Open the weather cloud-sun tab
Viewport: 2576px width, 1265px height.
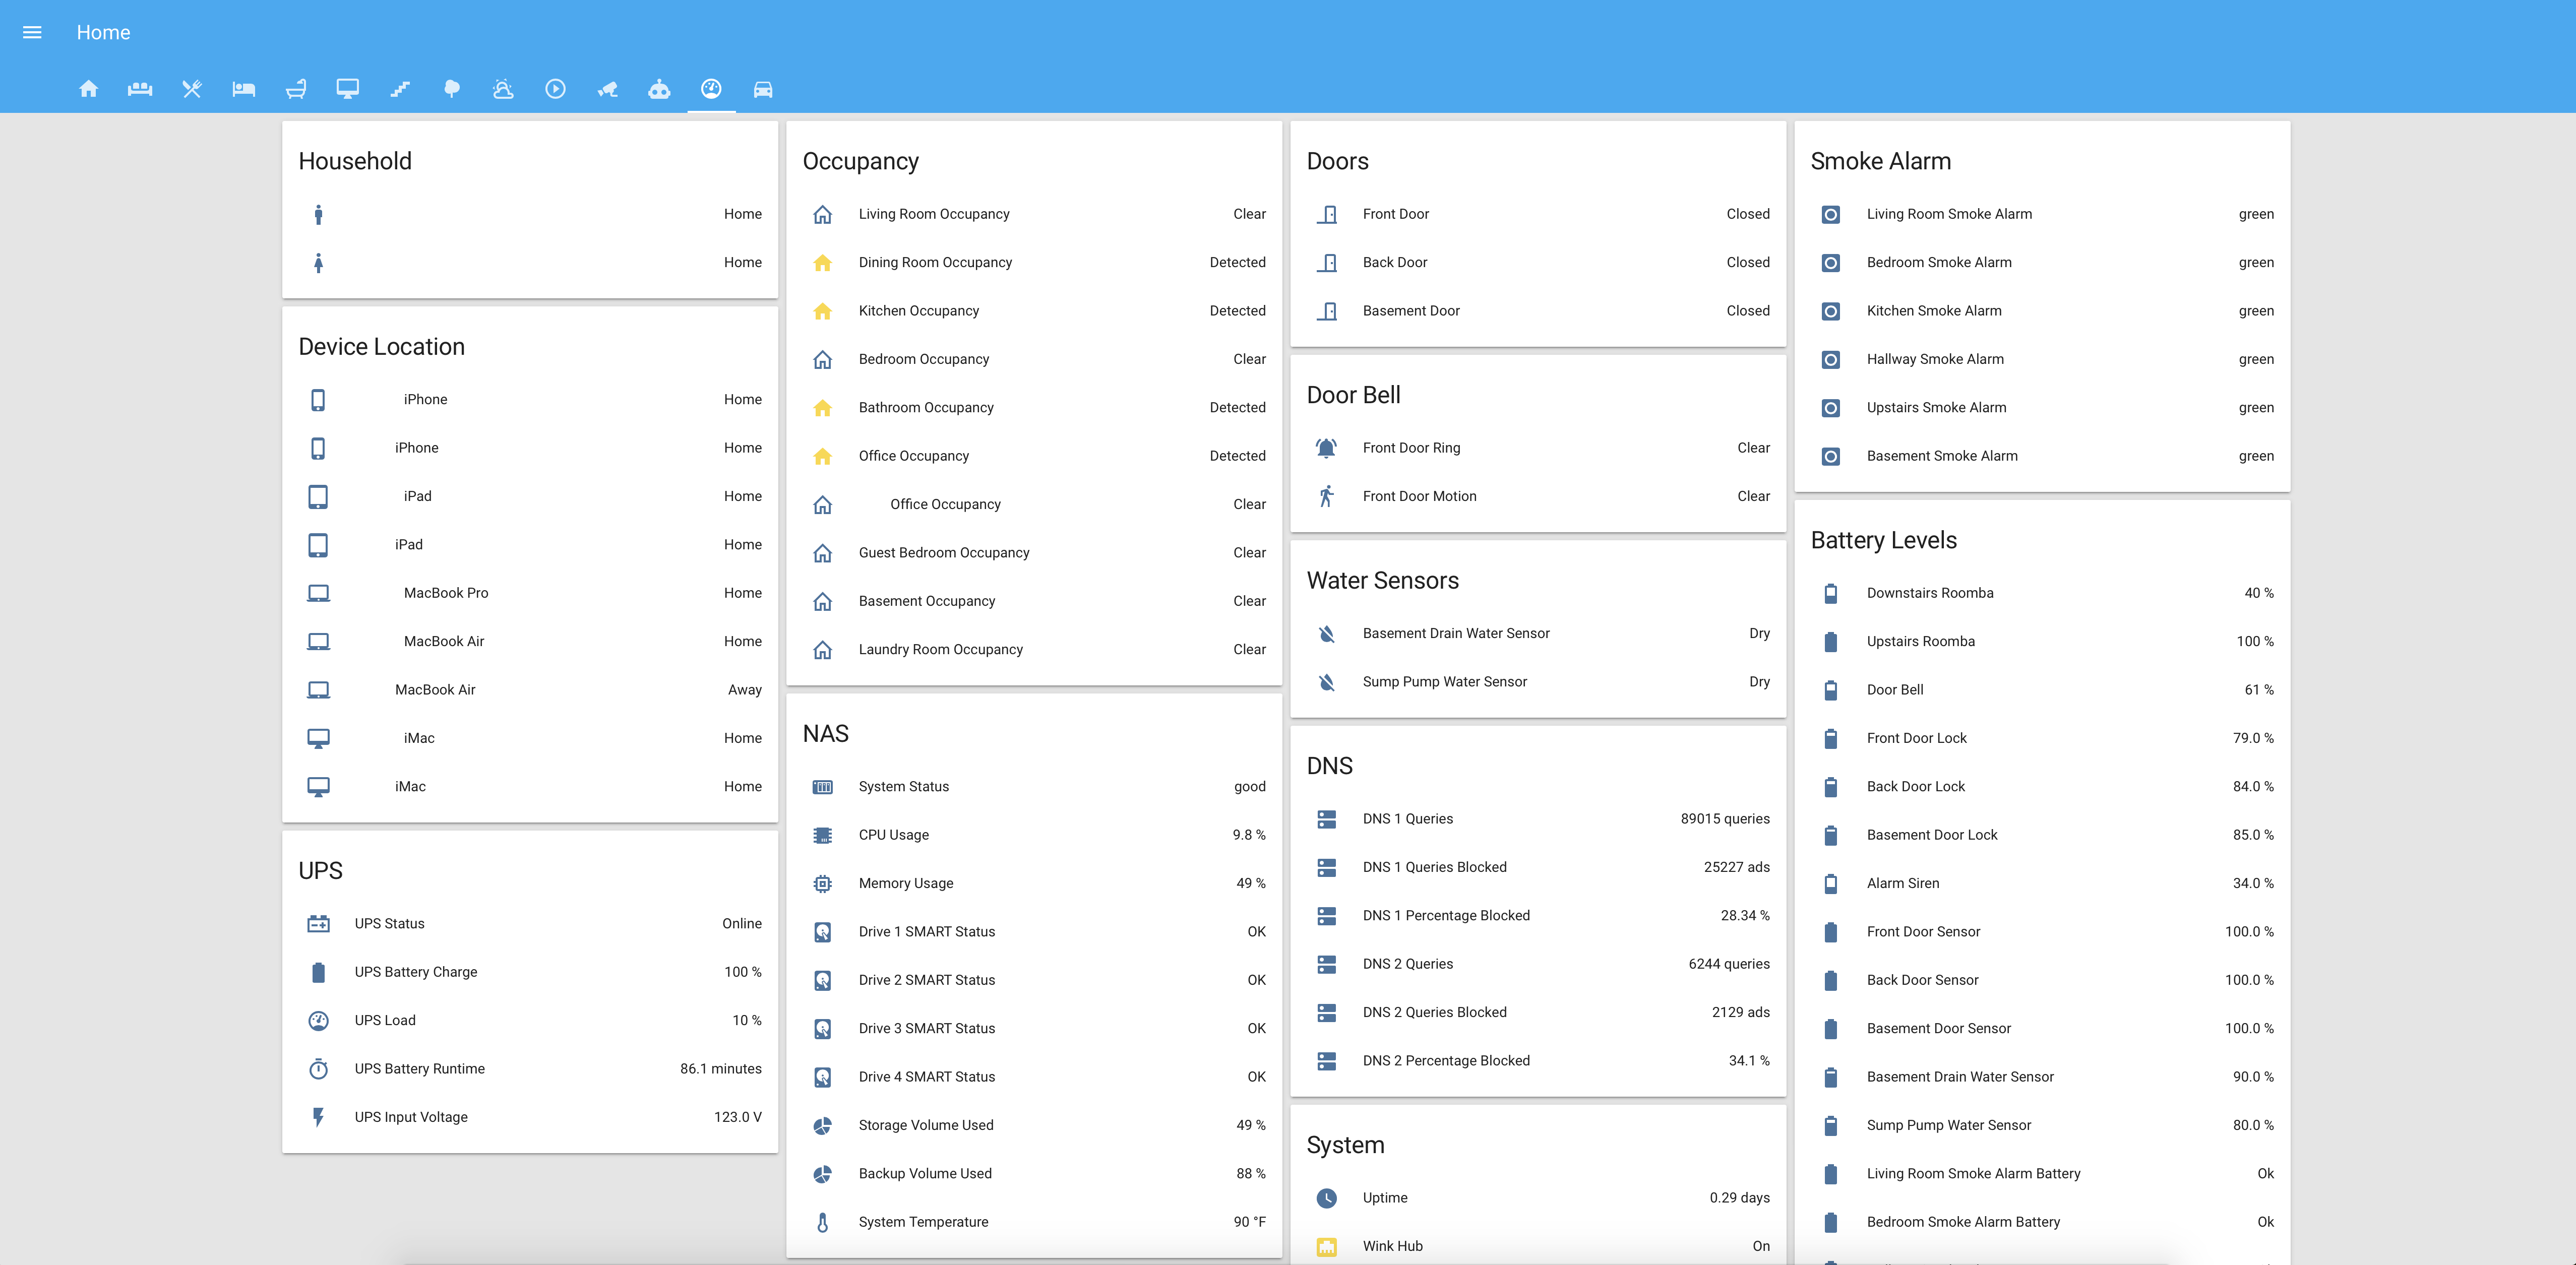[x=503, y=89]
